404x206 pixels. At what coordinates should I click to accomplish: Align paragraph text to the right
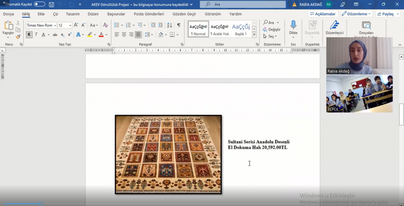[x=131, y=35]
